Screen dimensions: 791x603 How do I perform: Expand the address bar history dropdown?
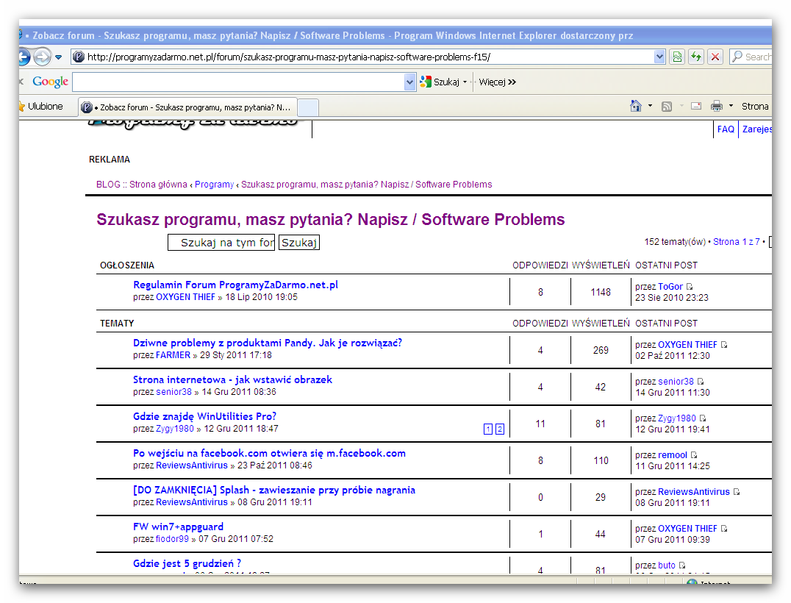659,57
